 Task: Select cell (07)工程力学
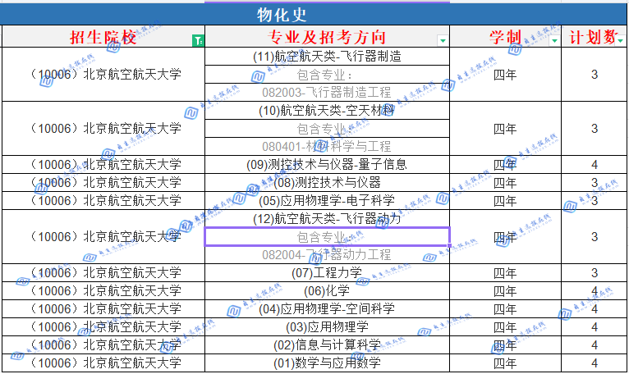[x=327, y=272]
